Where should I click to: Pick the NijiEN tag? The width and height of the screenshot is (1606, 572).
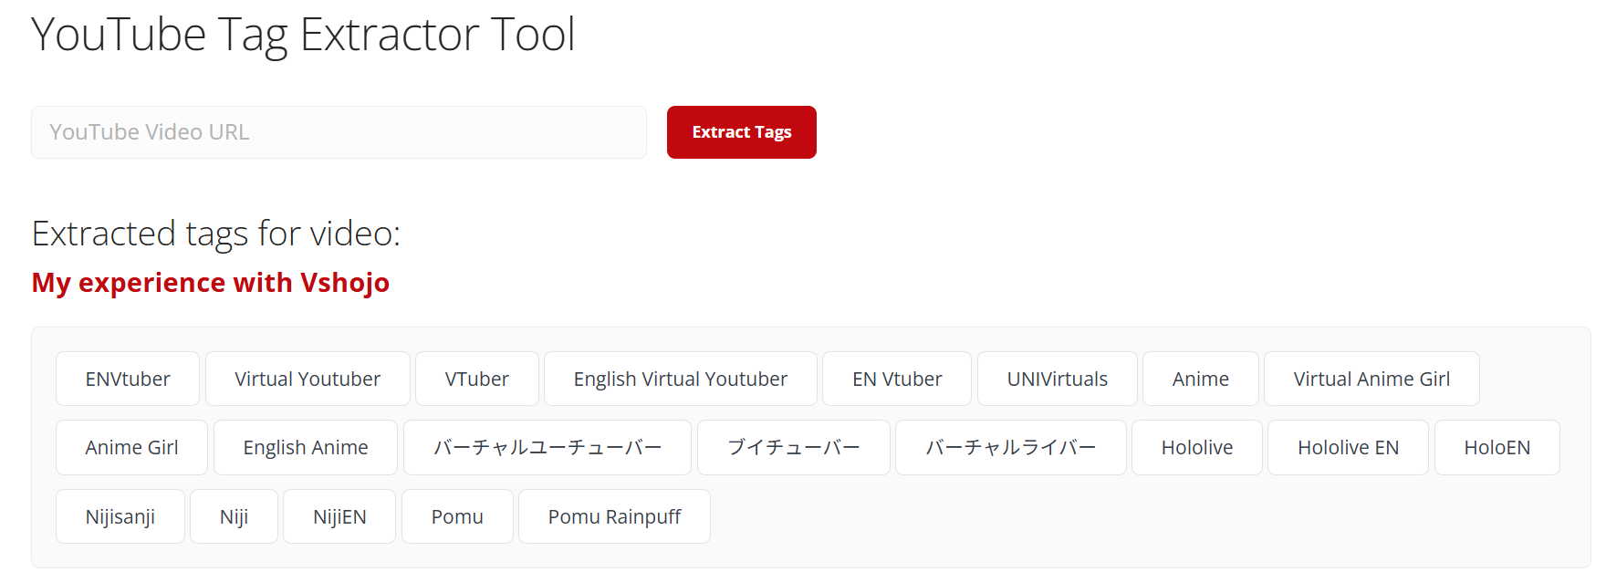pos(339,516)
